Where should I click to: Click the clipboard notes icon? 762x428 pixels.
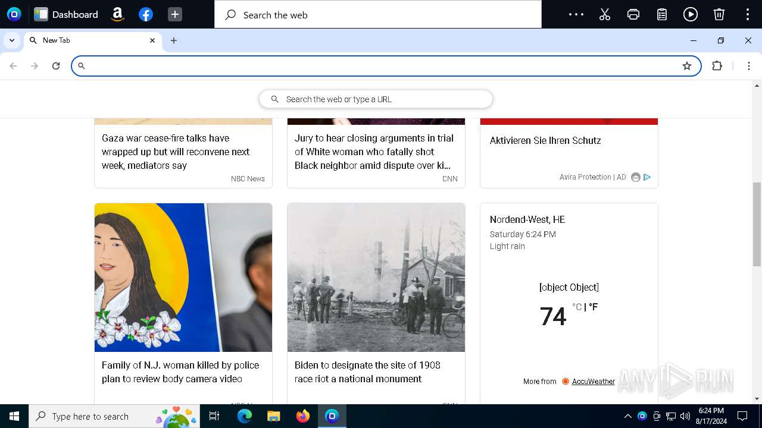pos(662,14)
